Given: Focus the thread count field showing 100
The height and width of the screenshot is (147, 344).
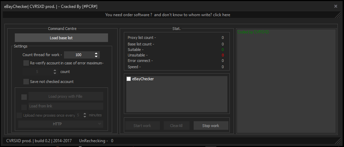Looking at the screenshot, I should pos(78,55).
